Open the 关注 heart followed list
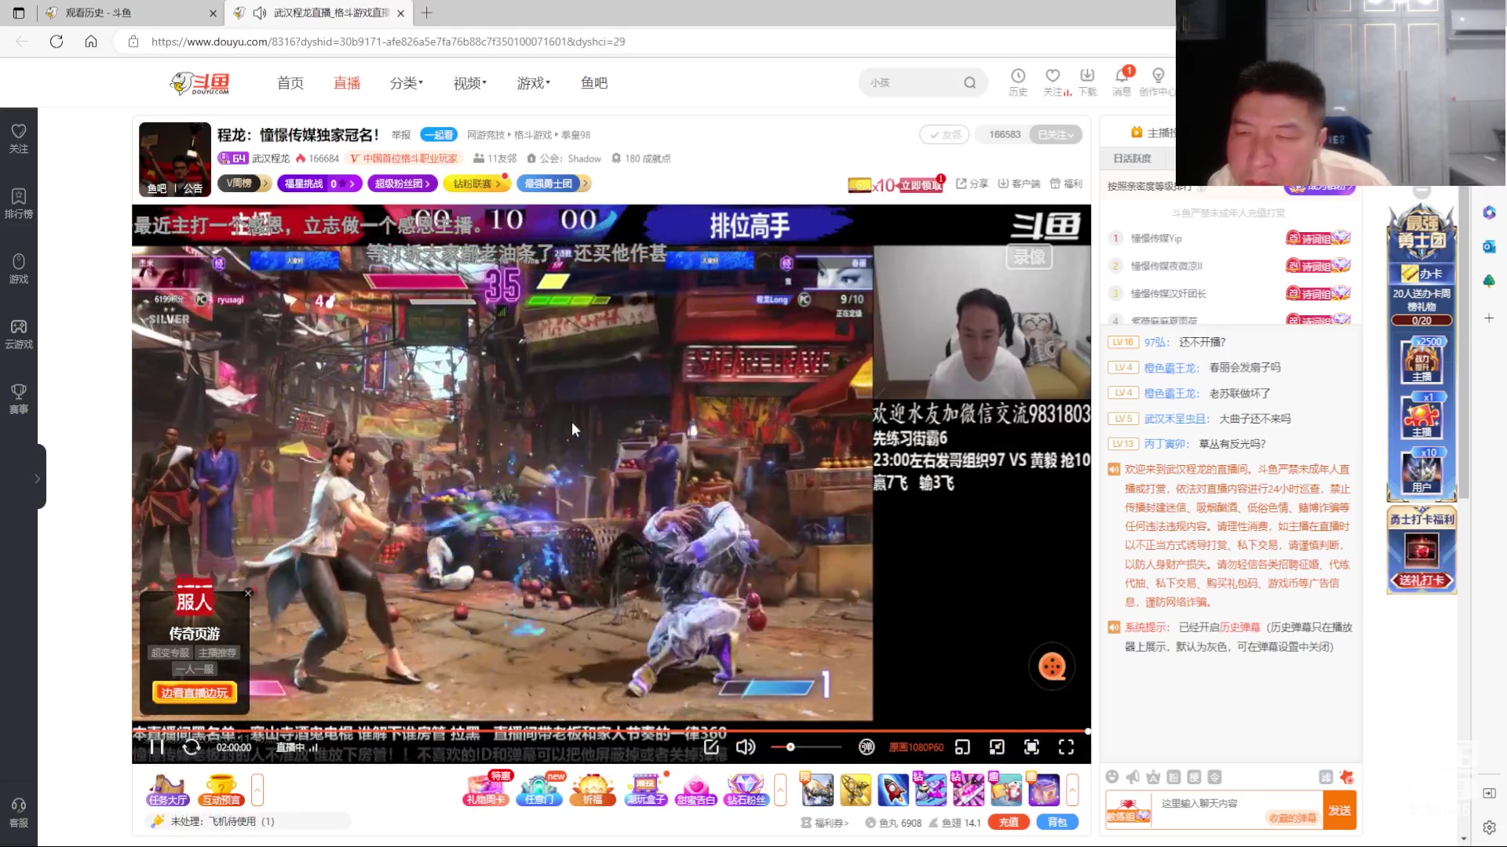This screenshot has height=847, width=1507. [x=1053, y=82]
